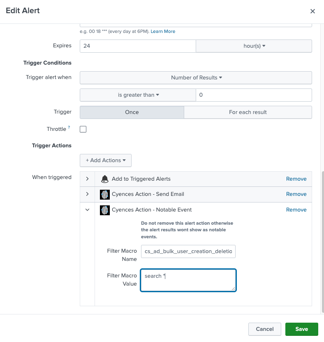Click the Cyences icon for Send Email action
This screenshot has width=324, height=342.
(105, 194)
